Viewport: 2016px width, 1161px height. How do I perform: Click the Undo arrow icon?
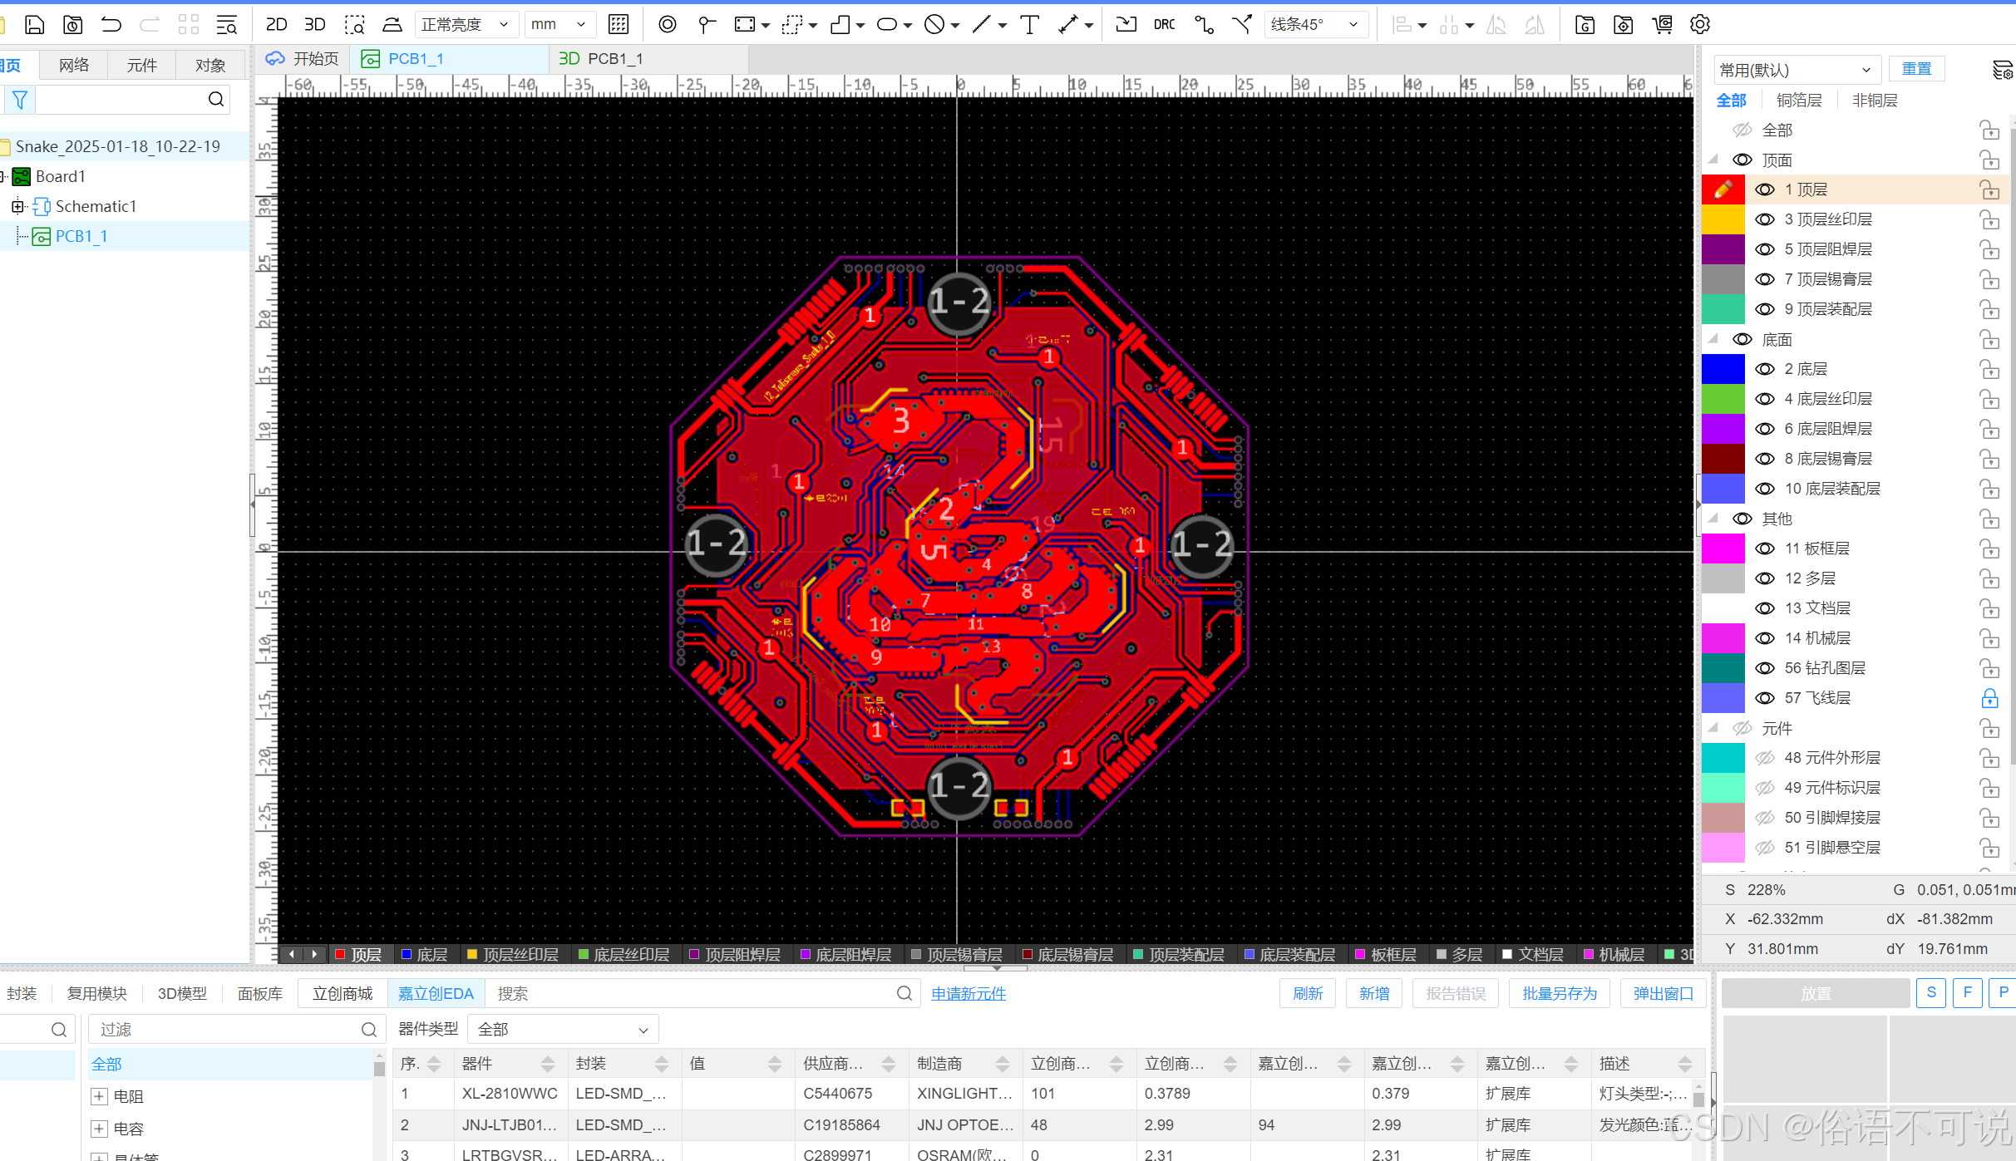111,25
